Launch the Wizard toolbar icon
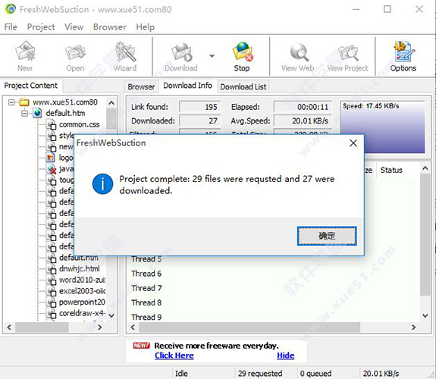The image size is (436, 379). (x=125, y=52)
